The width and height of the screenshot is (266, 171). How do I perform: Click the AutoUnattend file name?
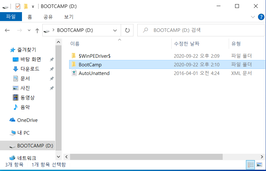(94, 73)
